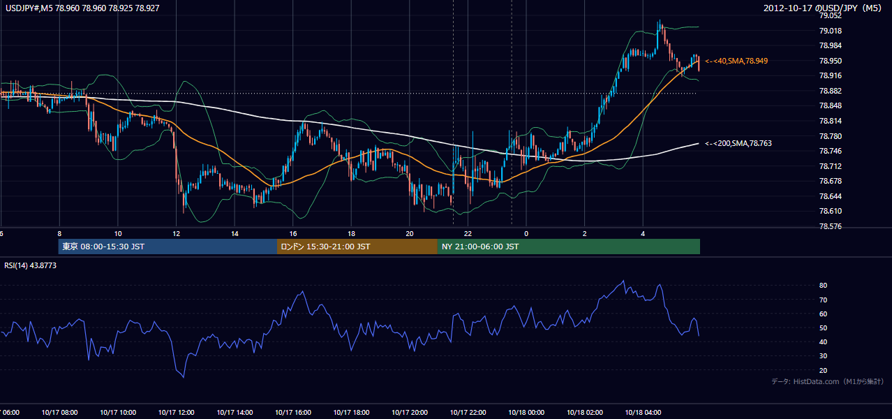Click price axis value 78.576
This screenshot has height=419, width=892.
pos(830,226)
